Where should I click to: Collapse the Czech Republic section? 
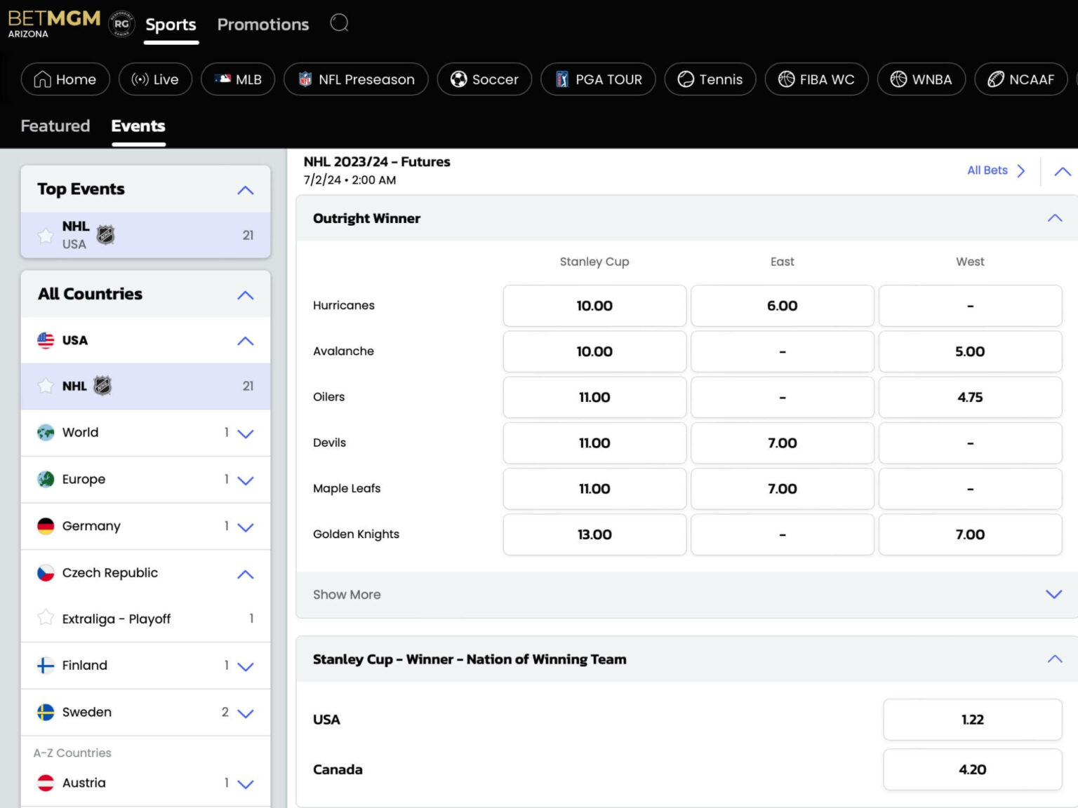[x=245, y=574]
